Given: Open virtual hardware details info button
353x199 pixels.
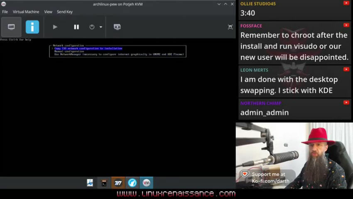Looking at the screenshot, I should pos(32,27).
